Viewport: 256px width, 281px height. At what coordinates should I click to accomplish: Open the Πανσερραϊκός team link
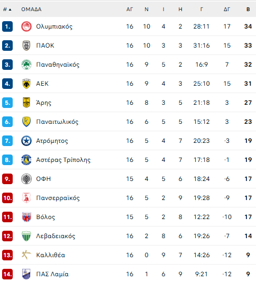tap(58, 198)
